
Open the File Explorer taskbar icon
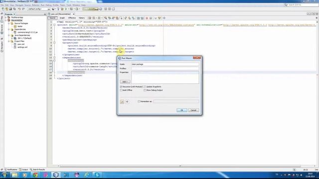click(x=14, y=175)
